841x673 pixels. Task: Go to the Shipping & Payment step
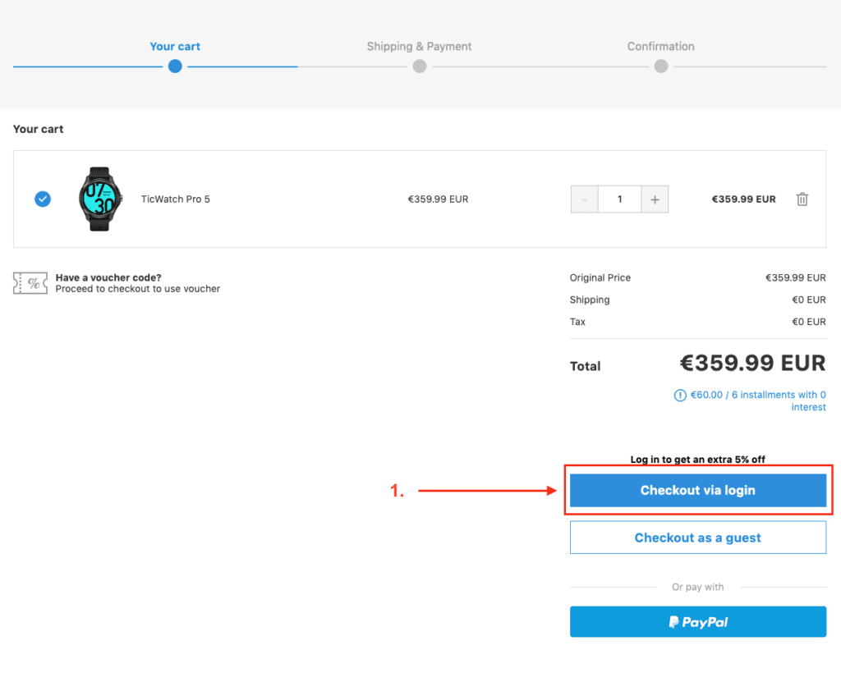pyautogui.click(x=419, y=47)
